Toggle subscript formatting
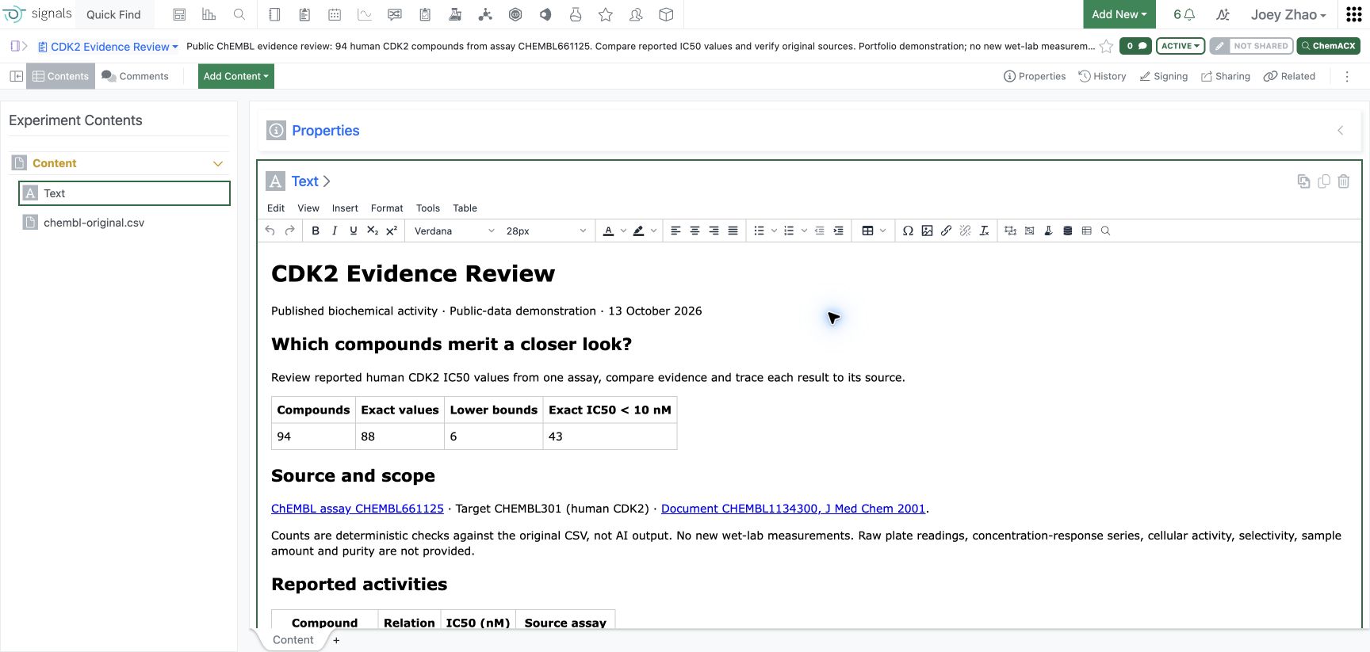Viewport: 1370px width, 652px height. (x=373, y=231)
